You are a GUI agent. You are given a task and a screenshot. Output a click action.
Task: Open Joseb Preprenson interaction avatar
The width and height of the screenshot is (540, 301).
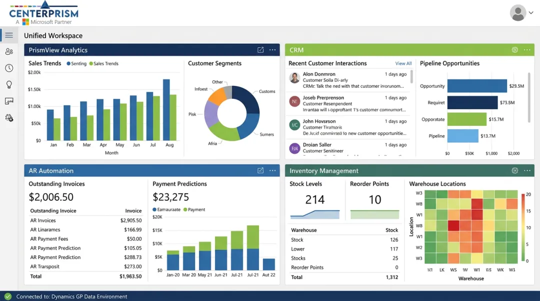pos(294,101)
